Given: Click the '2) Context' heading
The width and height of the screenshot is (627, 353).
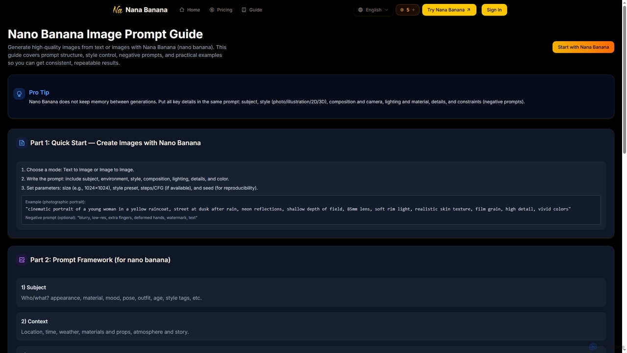Looking at the screenshot, I should (34, 322).
